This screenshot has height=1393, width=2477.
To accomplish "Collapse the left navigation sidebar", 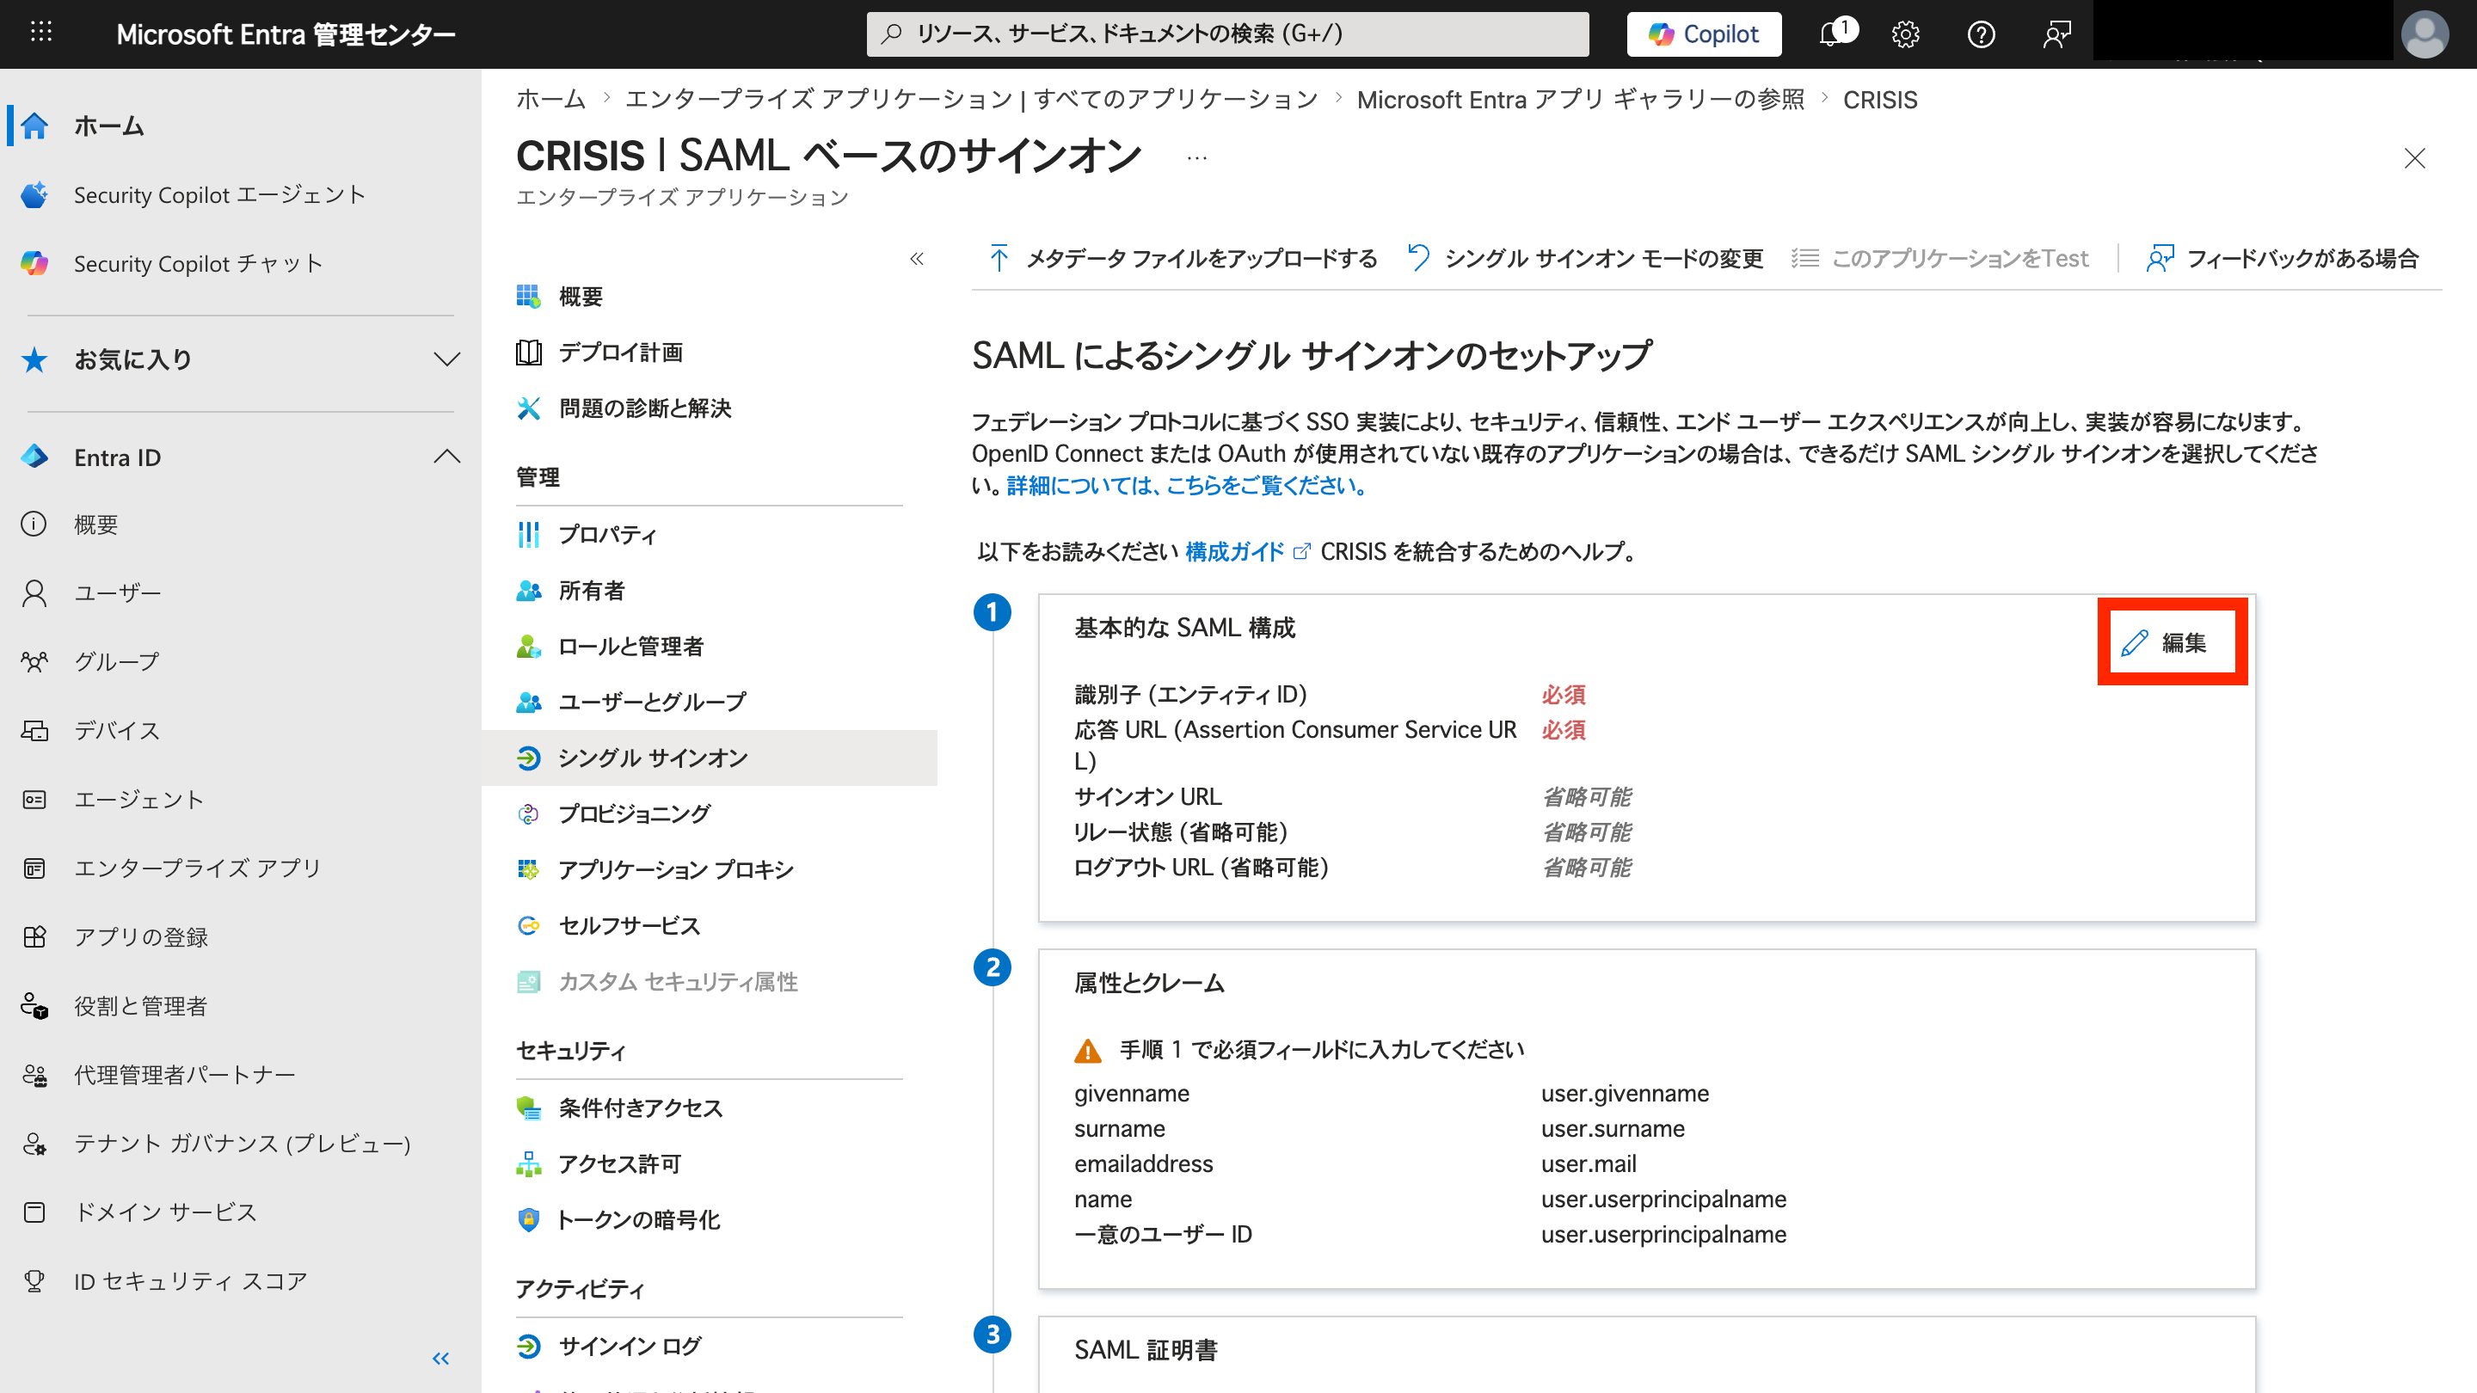I will tap(441, 1359).
